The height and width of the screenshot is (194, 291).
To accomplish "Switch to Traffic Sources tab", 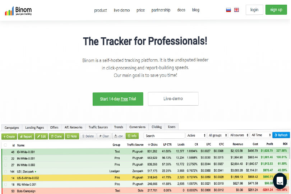I will tap(98, 127).
